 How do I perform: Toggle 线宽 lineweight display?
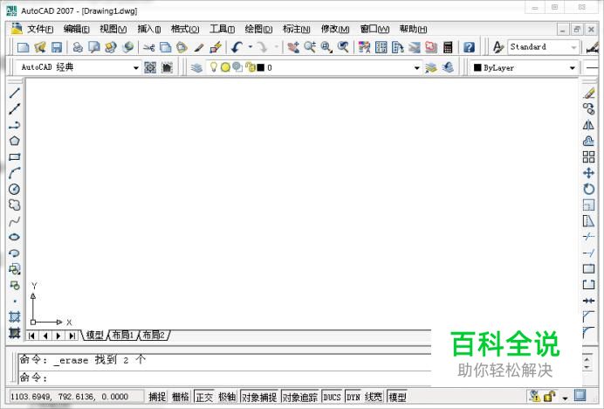(x=374, y=397)
